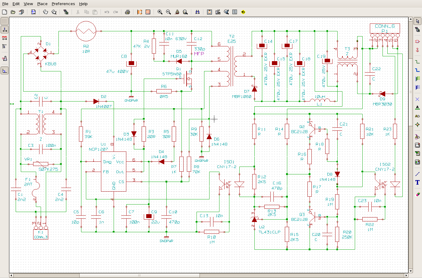Switch units to inches
The width and height of the screenshot is (422, 278).
click(5, 30)
